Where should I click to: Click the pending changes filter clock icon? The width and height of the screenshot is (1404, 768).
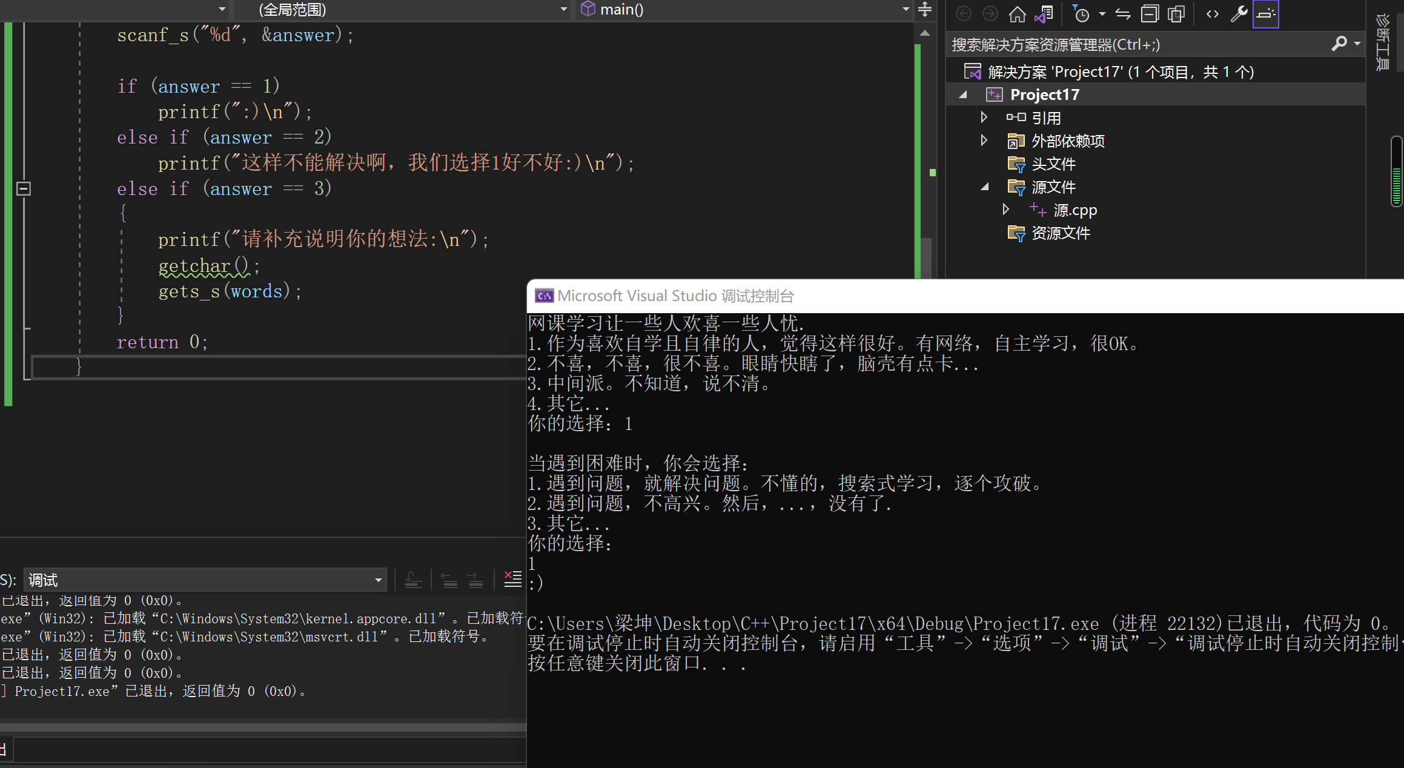click(x=1081, y=13)
